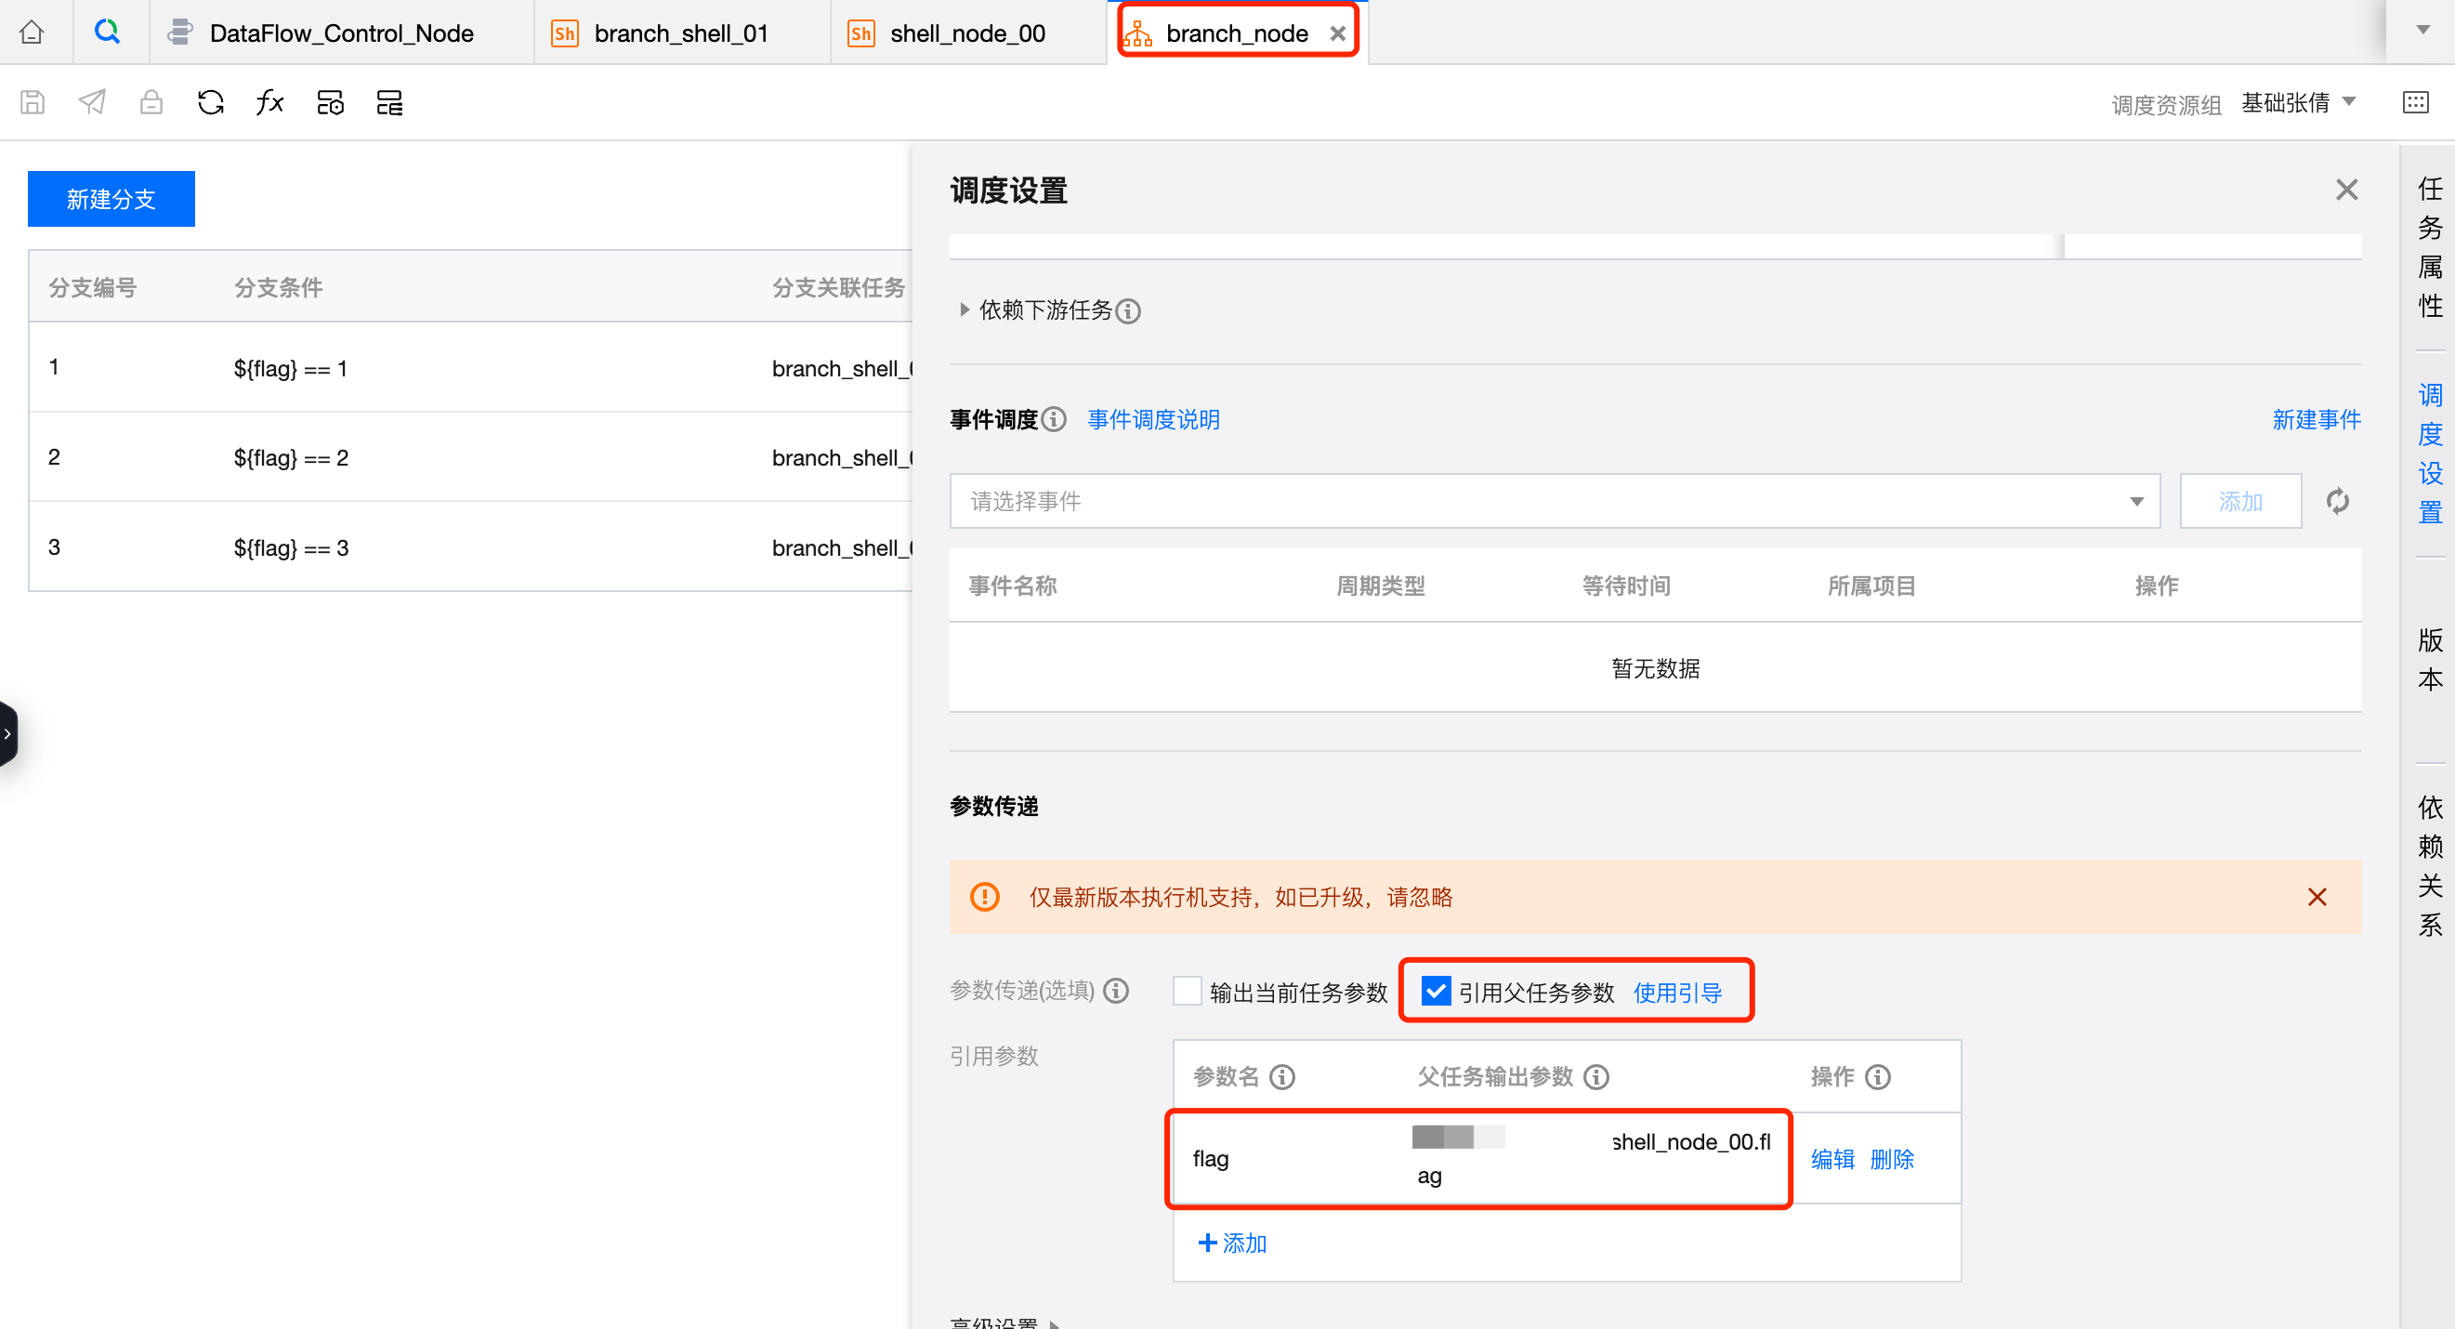Uncheck the 引用父任务参数 checkbox
Screen dimensions: 2455x1329
1436,992
